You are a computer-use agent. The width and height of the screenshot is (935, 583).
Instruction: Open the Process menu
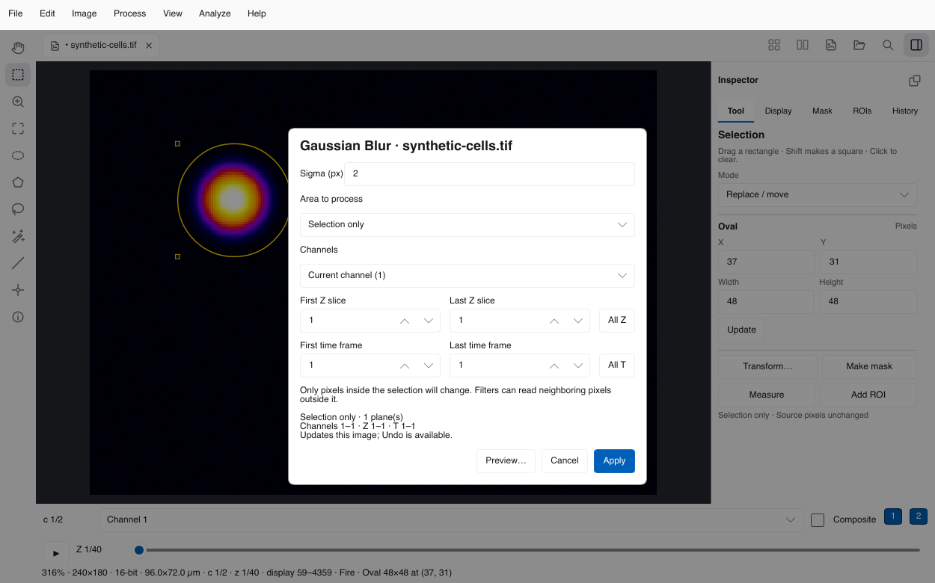130,13
